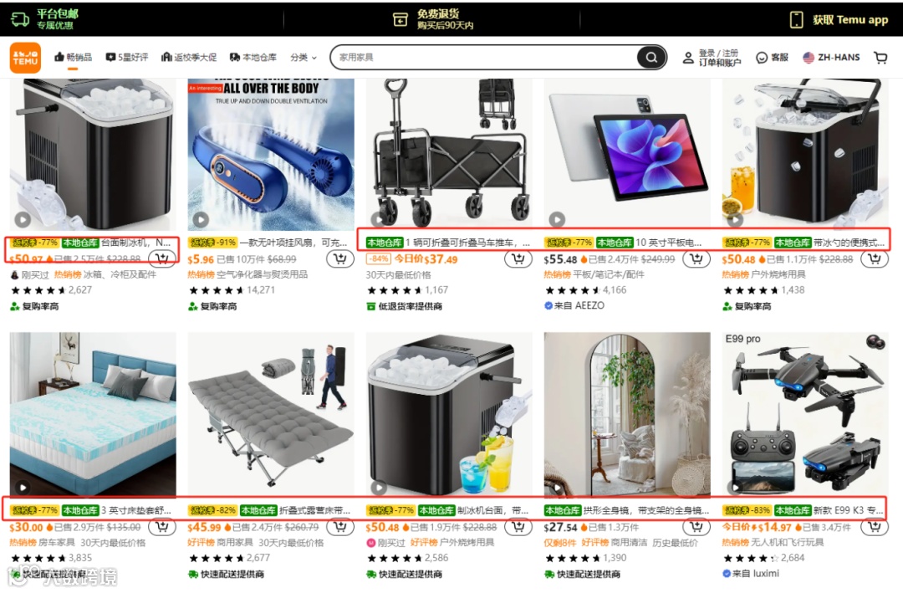The height and width of the screenshot is (593, 903).
Task: Open 登录/注册 account menu
Action: pos(712,58)
